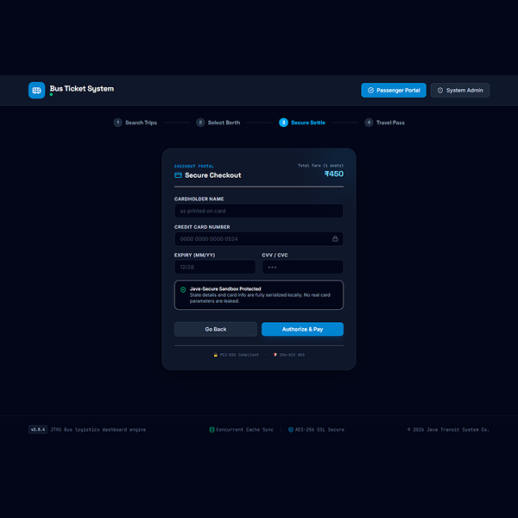
Task: Open the Passenger Portal view
Action: click(394, 90)
